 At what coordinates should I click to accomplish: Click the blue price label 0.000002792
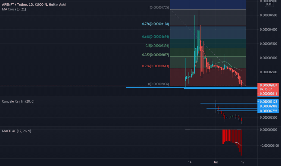point(268,111)
